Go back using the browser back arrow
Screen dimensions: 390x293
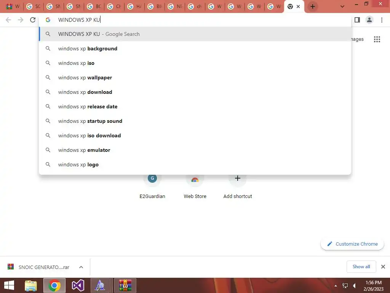[x=8, y=20]
